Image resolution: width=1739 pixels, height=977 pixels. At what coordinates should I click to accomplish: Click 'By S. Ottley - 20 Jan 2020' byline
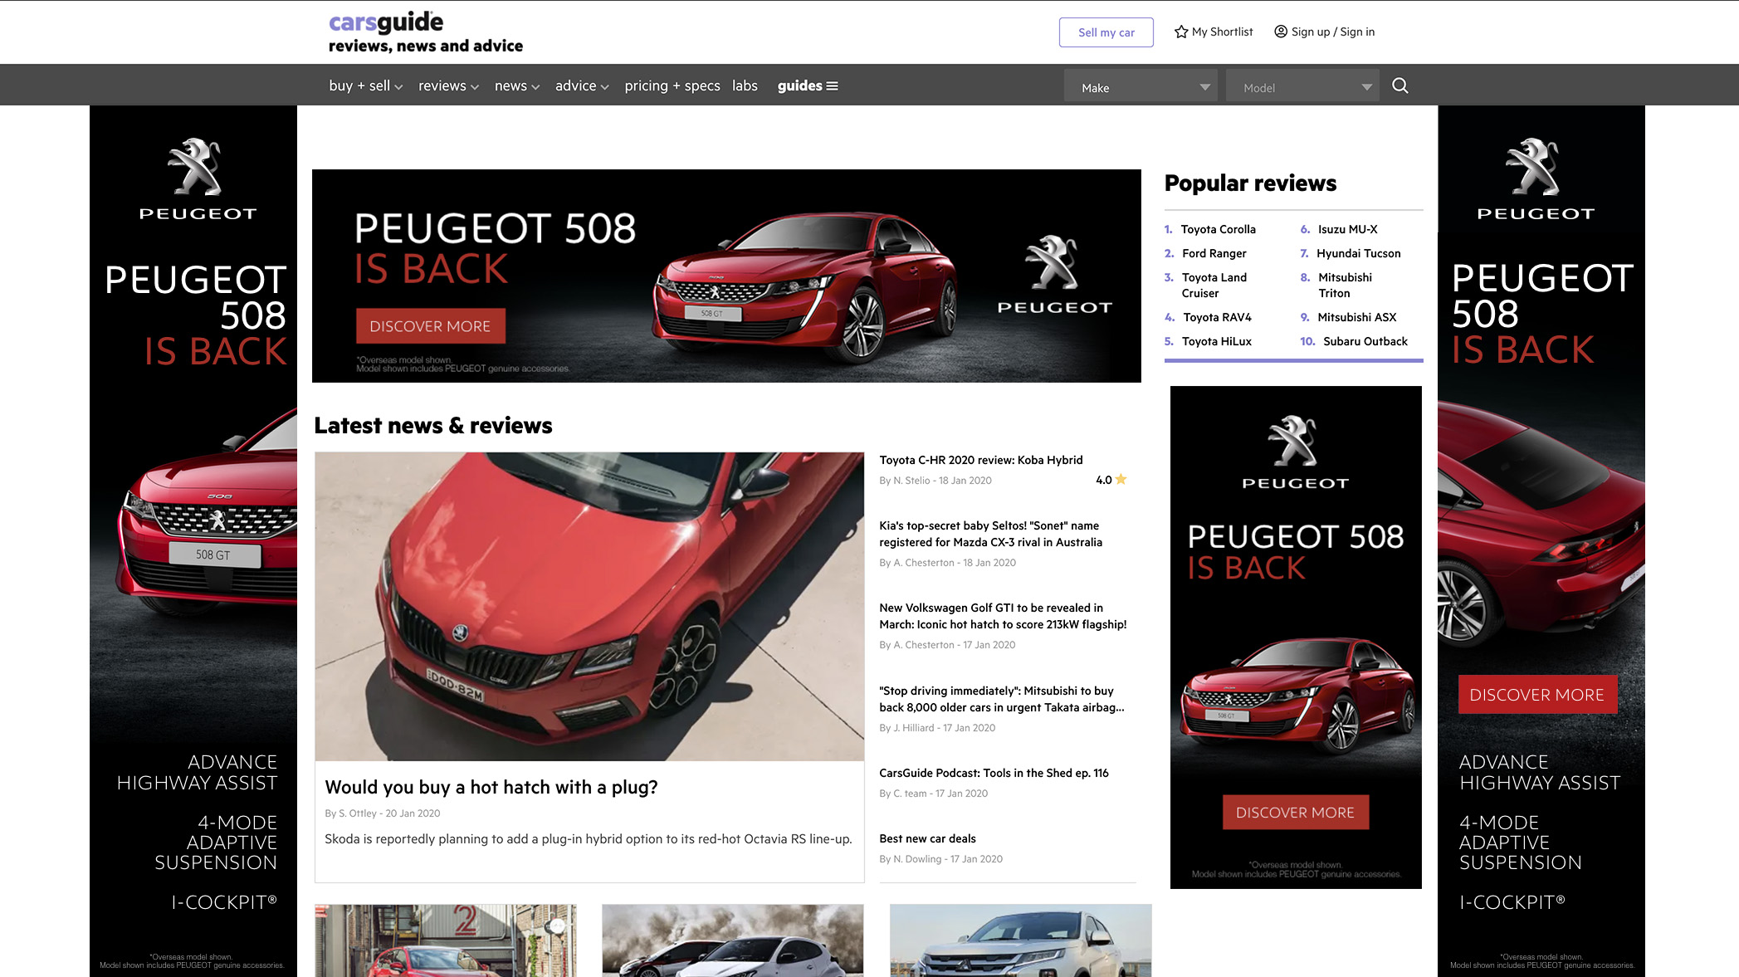tap(382, 813)
